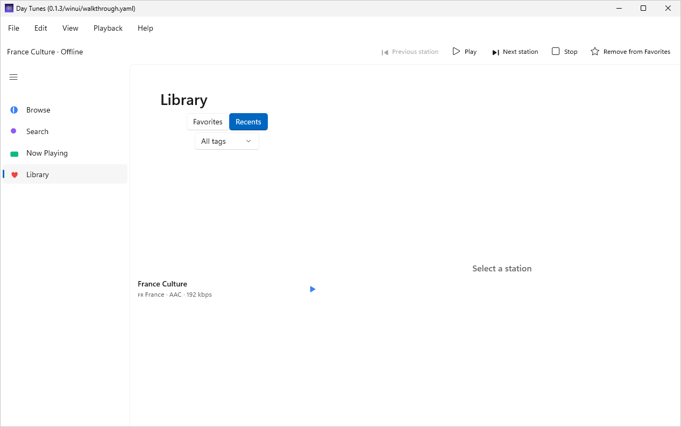Viewport: 681px width, 427px height.
Task: Click the purple Search sidebar icon
Action: pos(13,131)
